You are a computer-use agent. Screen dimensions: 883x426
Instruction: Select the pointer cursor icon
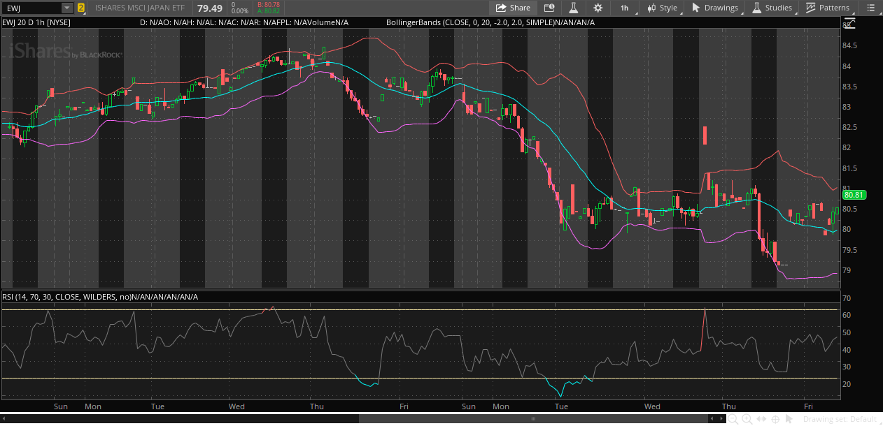tap(789, 419)
